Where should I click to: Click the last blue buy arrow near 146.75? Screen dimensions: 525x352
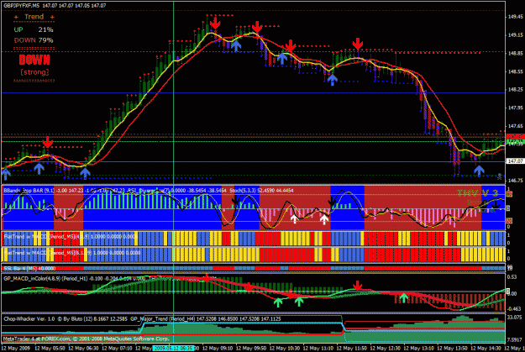tap(479, 171)
